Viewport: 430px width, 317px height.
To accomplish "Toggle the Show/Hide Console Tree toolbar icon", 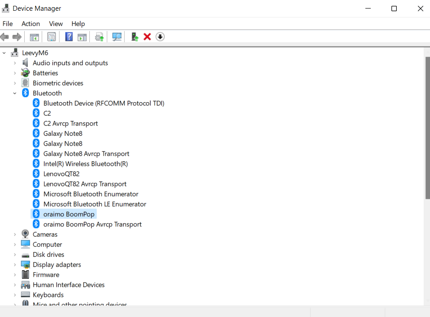I will [x=34, y=37].
